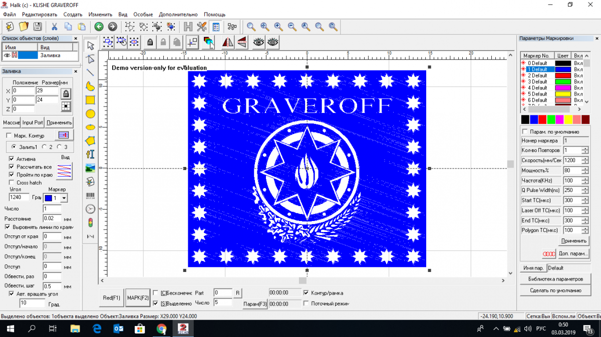Open the Создать menu
This screenshot has width=601, height=337.
click(x=73, y=14)
